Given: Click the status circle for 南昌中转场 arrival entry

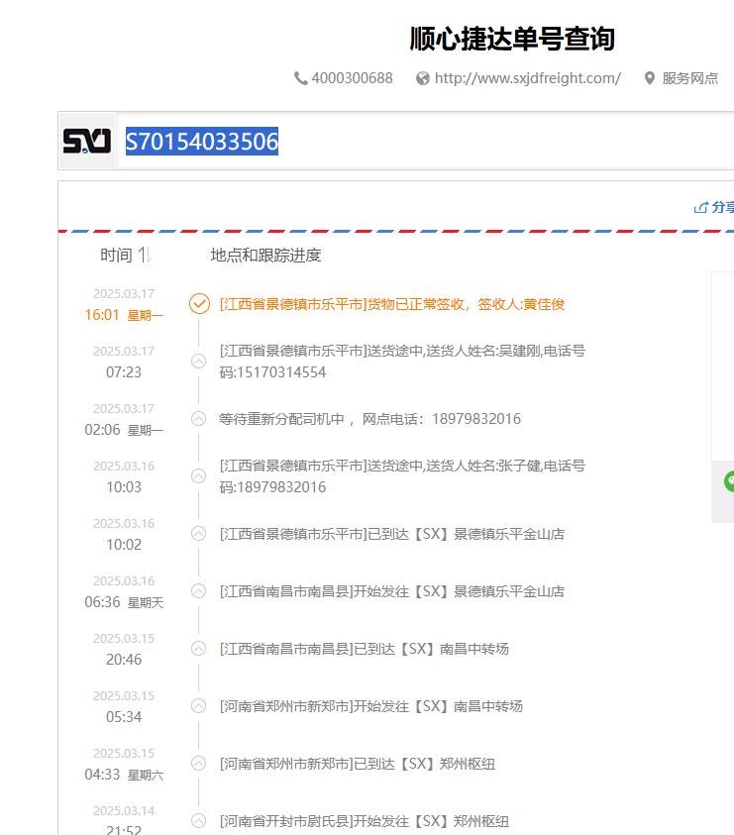Looking at the screenshot, I should point(199,649).
